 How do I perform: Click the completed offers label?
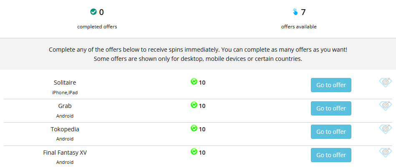(x=97, y=27)
